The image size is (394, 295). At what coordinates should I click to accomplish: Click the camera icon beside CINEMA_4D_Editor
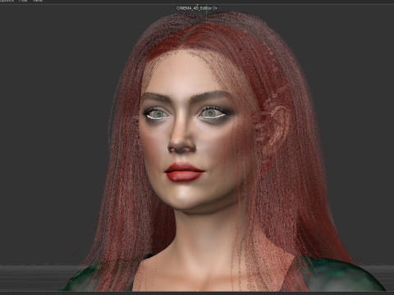pos(215,8)
